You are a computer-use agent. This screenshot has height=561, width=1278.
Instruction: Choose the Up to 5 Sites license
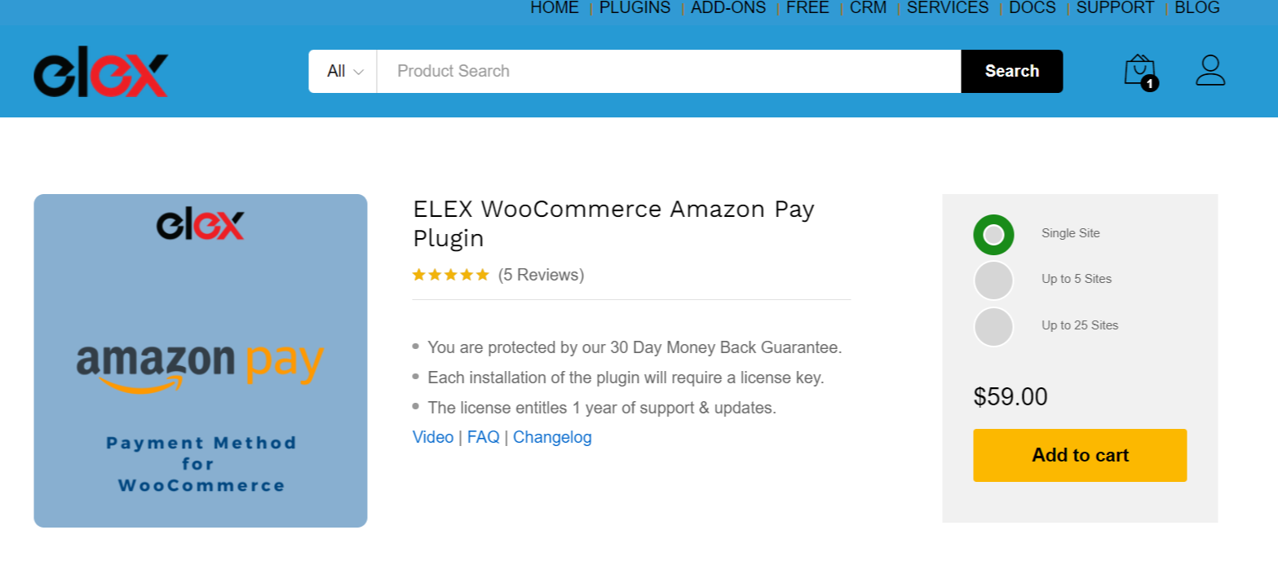coord(993,280)
